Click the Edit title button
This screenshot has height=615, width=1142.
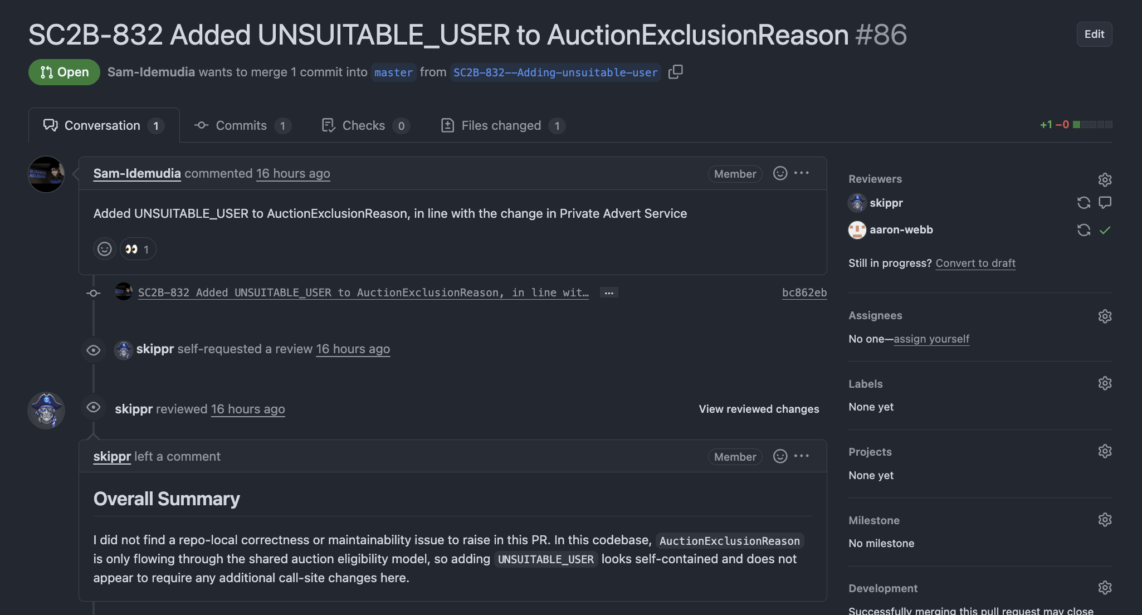tap(1094, 34)
